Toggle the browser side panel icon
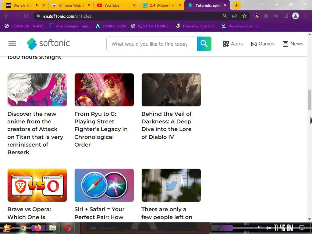The width and height of the screenshot is (312, 234). [286, 16]
